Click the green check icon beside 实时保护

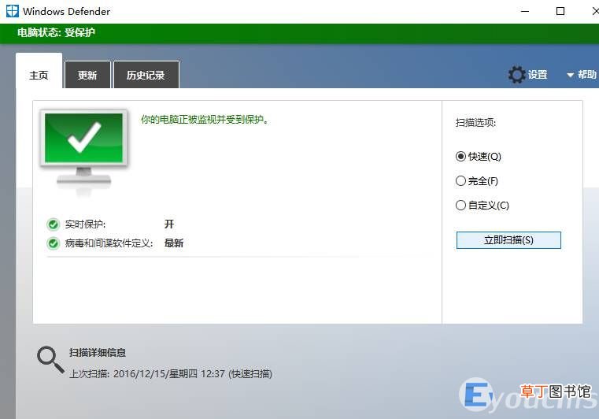tap(53, 224)
